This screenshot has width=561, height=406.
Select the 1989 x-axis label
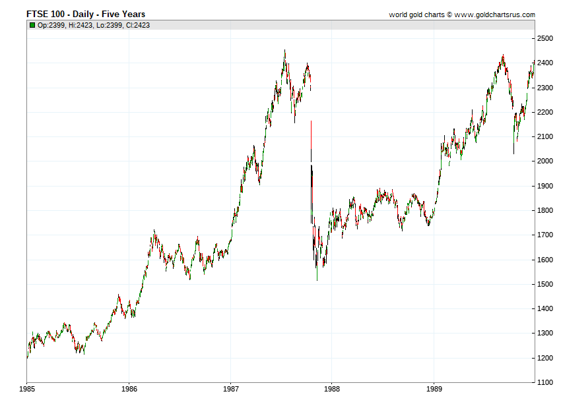[434, 390]
